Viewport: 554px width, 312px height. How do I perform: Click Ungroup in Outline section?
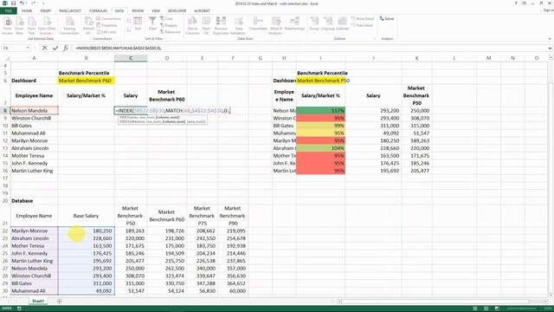pyautogui.click(x=327, y=24)
